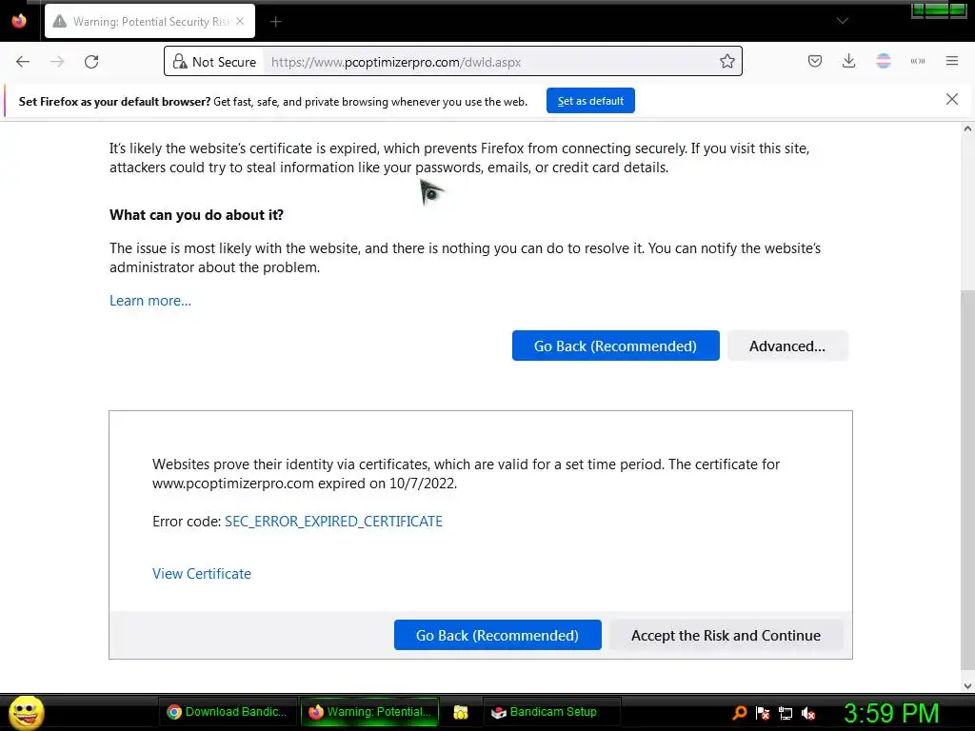Open the Firefox application menu

(952, 61)
